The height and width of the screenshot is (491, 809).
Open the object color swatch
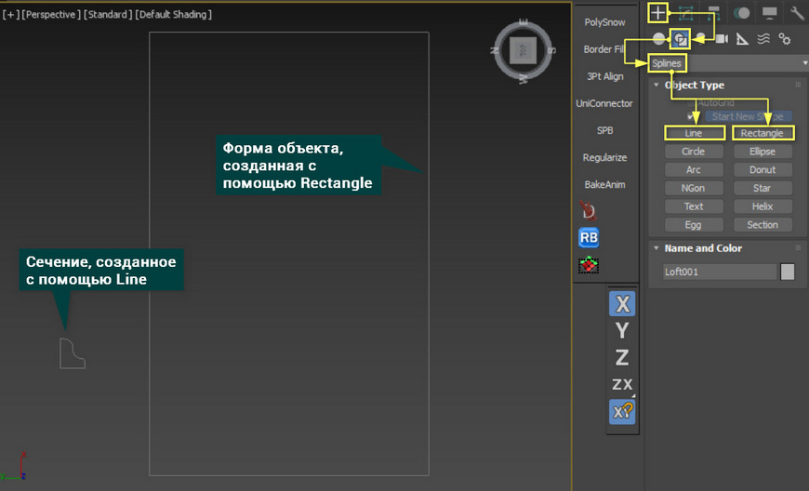click(788, 272)
